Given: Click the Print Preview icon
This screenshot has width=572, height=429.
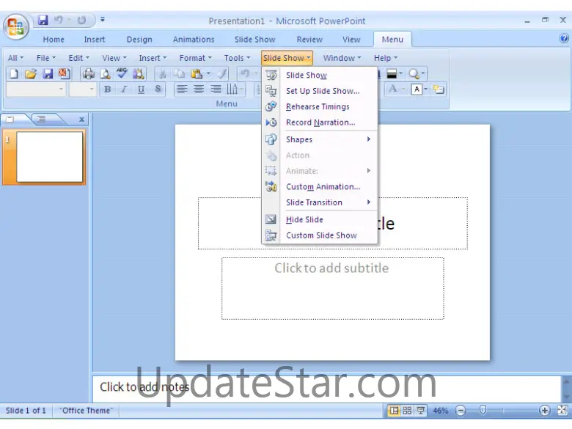Looking at the screenshot, I should (x=105, y=73).
